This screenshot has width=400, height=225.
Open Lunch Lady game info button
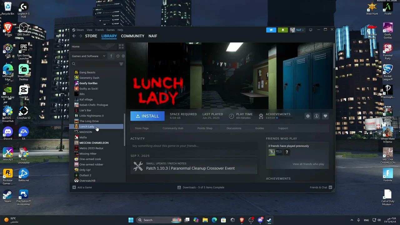[317, 116]
